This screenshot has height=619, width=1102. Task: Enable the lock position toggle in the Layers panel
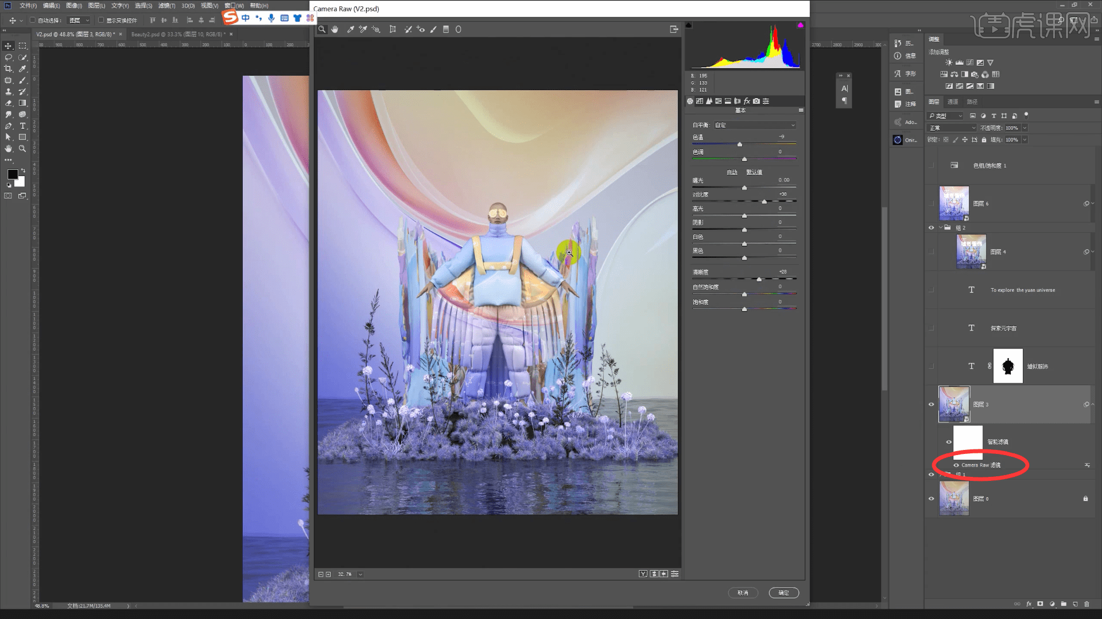point(965,139)
